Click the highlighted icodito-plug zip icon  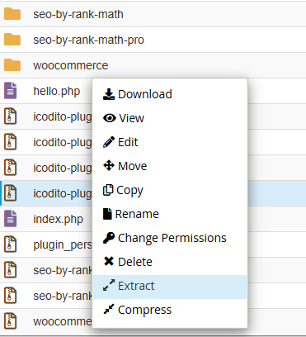10,193
